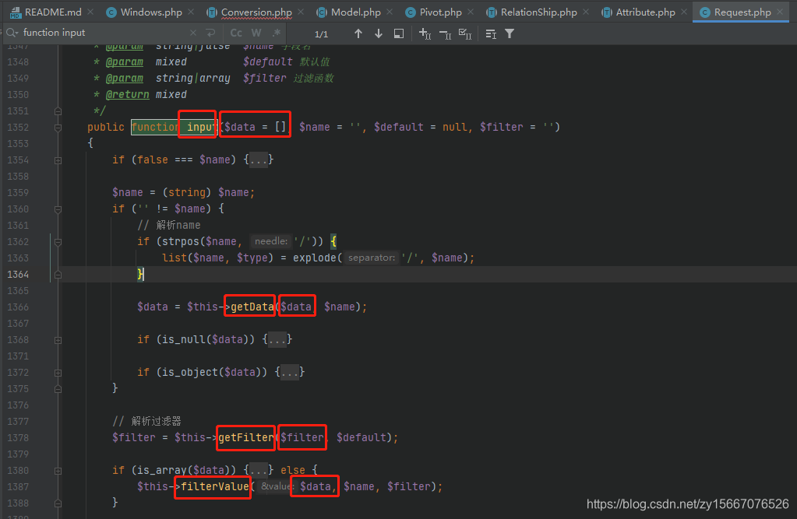Expand folded {...} after false === $name

(258, 160)
